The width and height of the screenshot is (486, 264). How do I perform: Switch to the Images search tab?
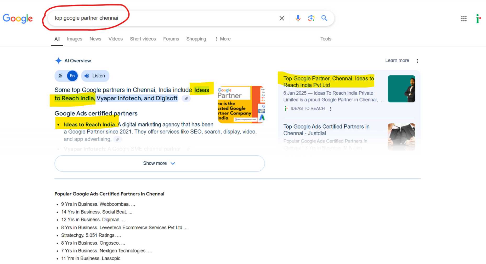(74, 39)
